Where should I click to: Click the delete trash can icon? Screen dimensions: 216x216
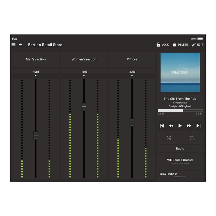[x=174, y=45]
